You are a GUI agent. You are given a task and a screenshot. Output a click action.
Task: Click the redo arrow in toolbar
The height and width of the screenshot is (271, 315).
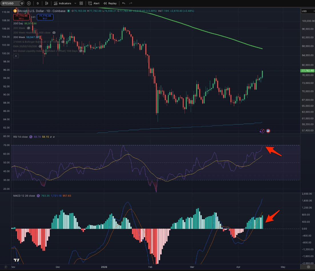pos(131,3)
